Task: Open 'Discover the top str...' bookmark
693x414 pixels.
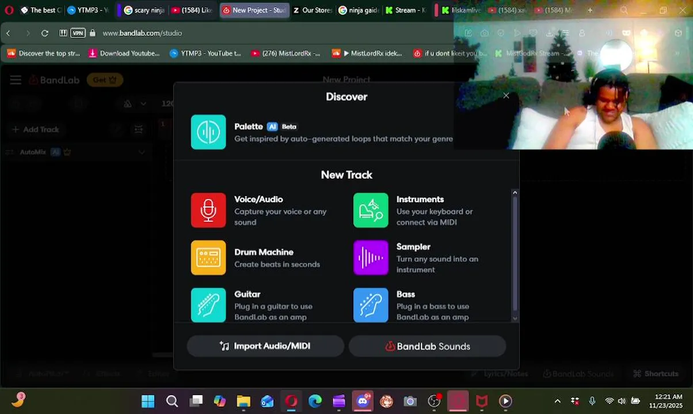Action: pyautogui.click(x=44, y=53)
